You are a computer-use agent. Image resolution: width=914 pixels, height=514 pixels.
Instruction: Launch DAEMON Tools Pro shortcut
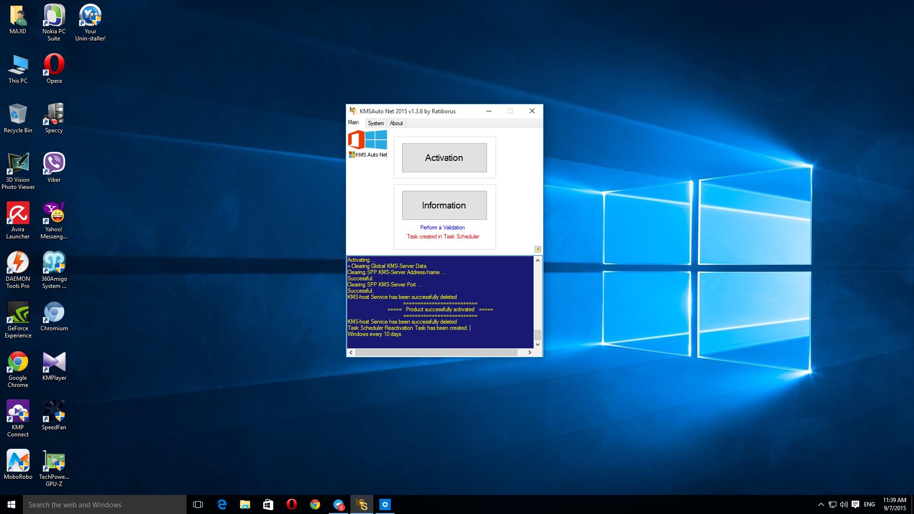pyautogui.click(x=18, y=270)
